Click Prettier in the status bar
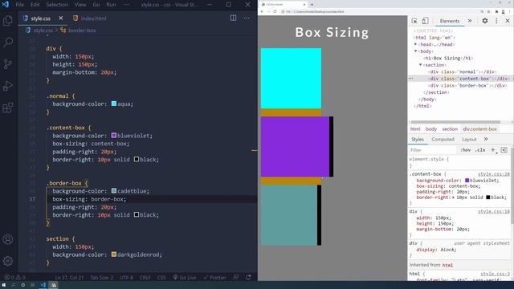This screenshot has height=289, width=514. [x=214, y=277]
